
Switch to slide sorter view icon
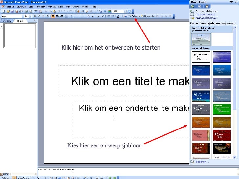(x=4, y=174)
